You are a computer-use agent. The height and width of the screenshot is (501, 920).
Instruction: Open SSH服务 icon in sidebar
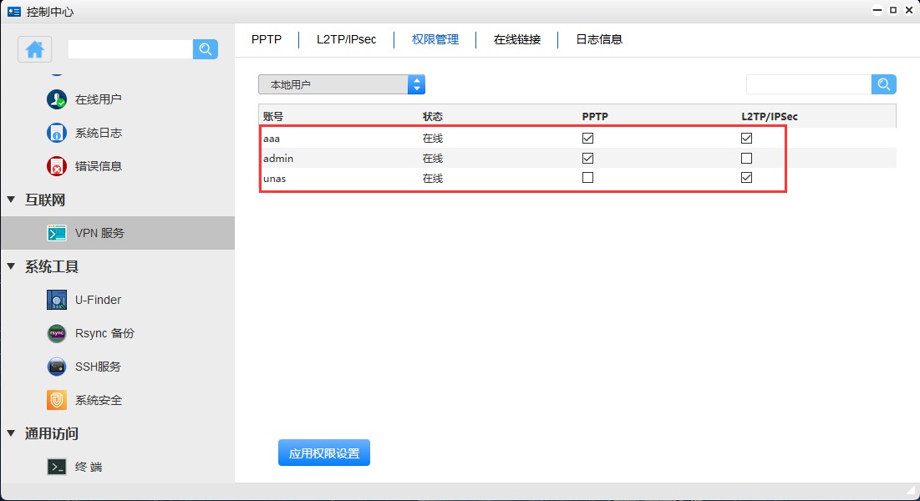click(x=57, y=367)
